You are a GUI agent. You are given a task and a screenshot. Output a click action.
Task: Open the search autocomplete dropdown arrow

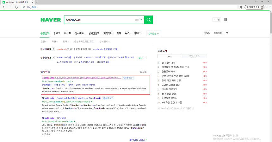[x=141, y=20]
